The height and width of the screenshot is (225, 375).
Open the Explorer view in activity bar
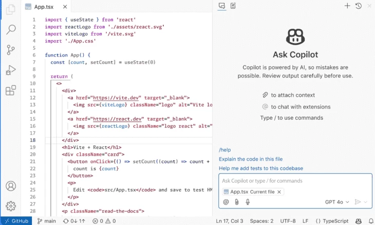[10, 10]
